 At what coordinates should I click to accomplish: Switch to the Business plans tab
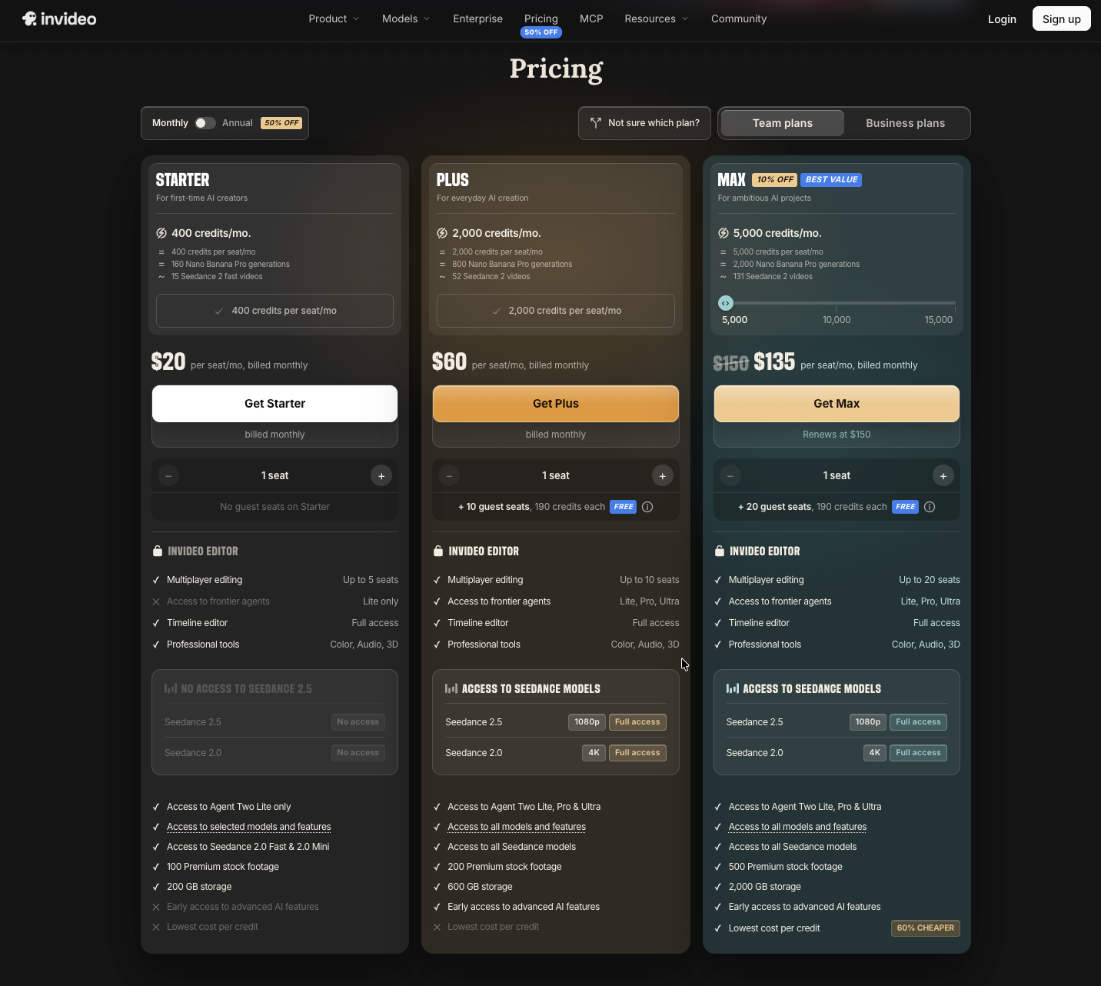click(906, 123)
